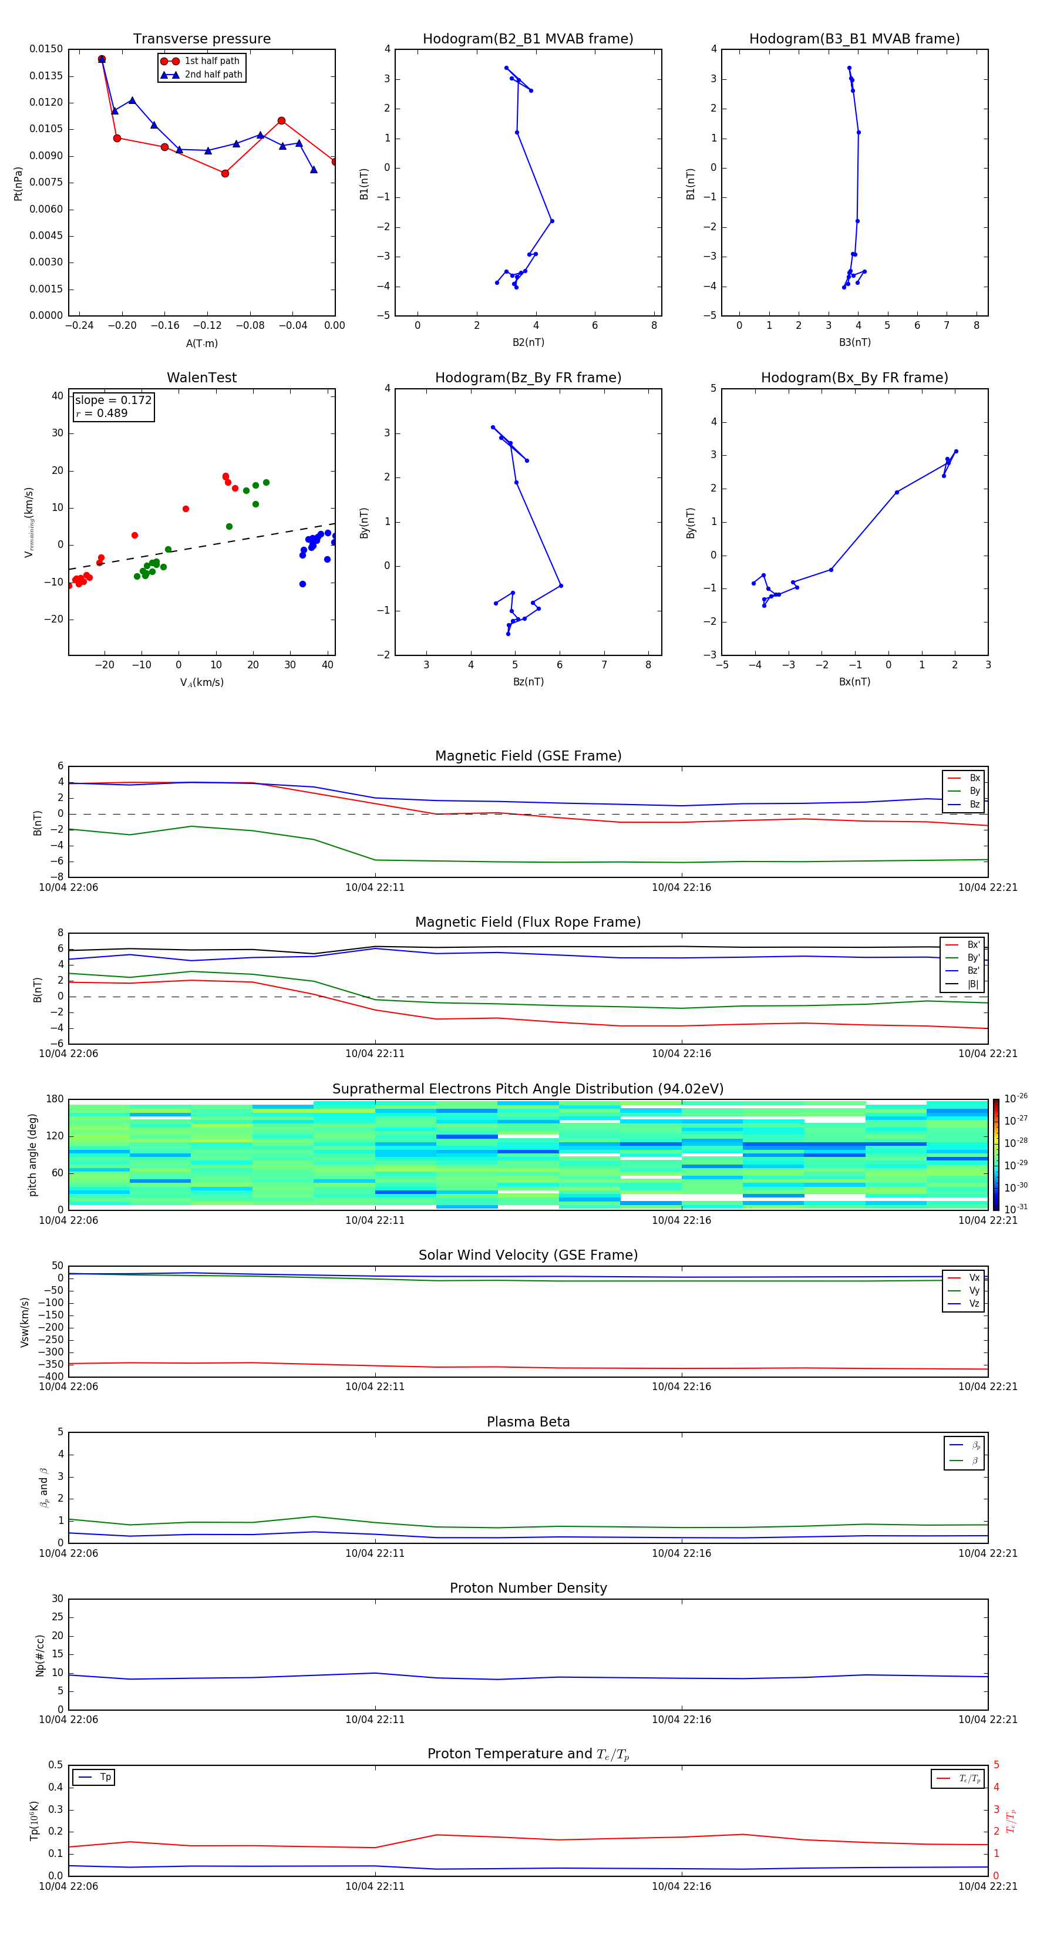Image resolution: width=1057 pixels, height=1938 pixels.
Task: Click the "B3(nT)" x-axis label
Action: (x=854, y=342)
